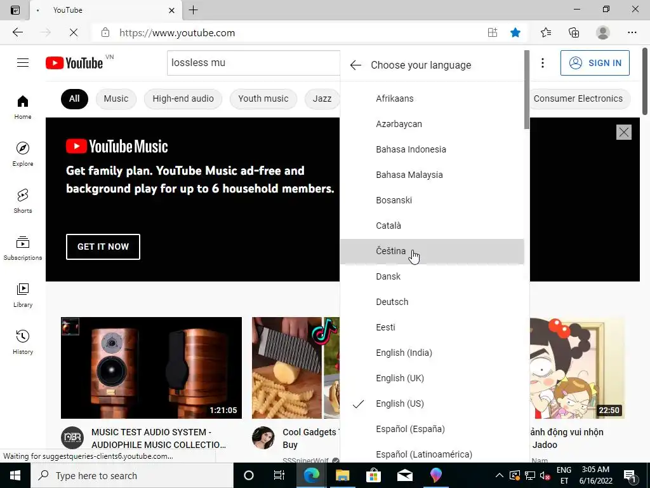Select checked English (US) language
This screenshot has width=650, height=488.
[432, 403]
